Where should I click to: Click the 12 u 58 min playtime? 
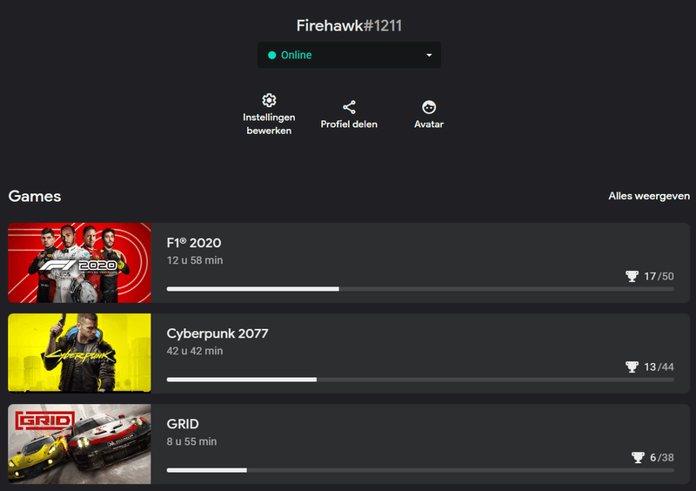(195, 260)
